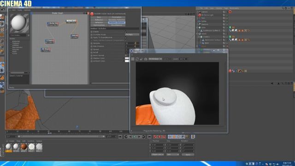Click the refresh icon in render view toolbar

point(137,59)
